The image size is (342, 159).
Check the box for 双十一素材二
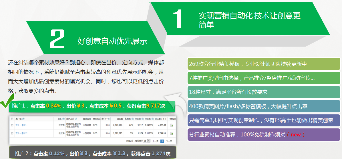click(12, 133)
